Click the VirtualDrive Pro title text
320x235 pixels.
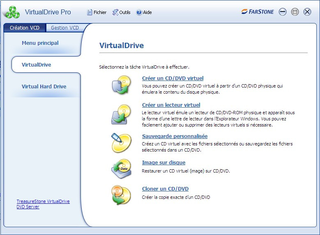coord(48,12)
